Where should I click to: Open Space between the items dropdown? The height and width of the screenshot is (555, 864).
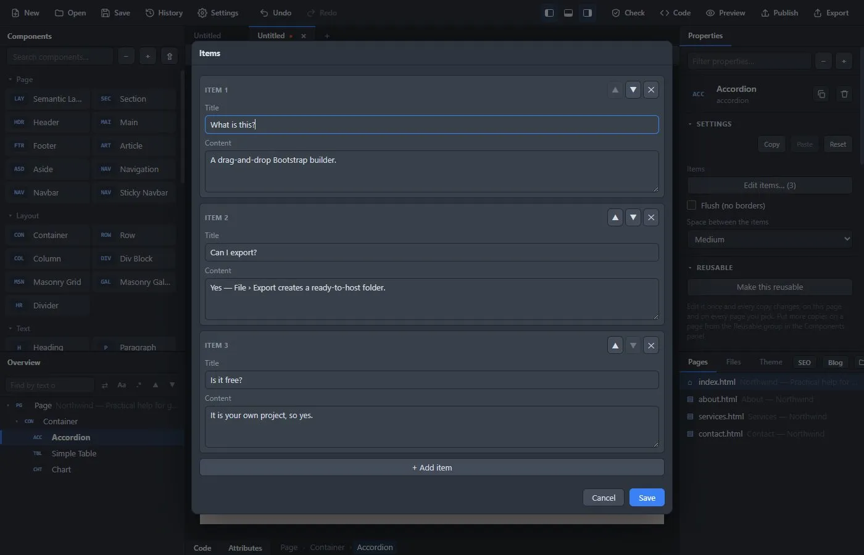click(770, 239)
